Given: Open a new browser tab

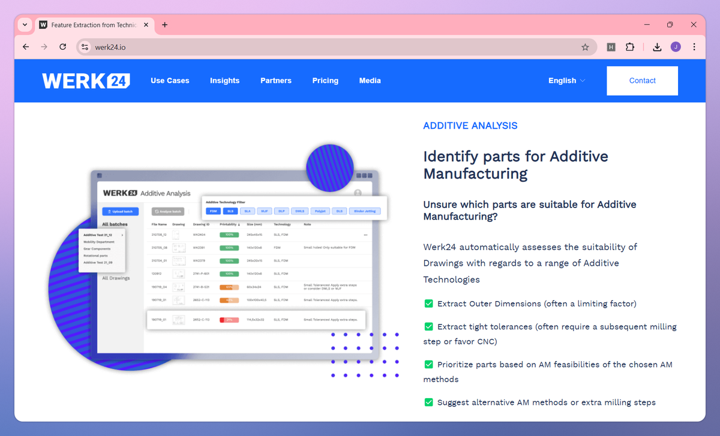Looking at the screenshot, I should (x=165, y=25).
